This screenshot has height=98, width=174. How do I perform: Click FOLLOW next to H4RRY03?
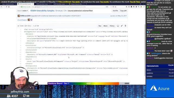point(171,73)
